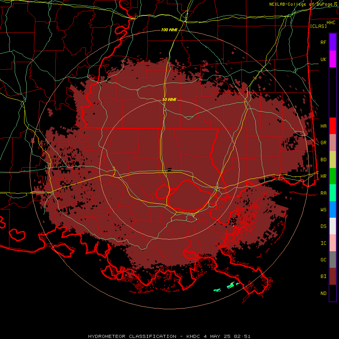Click the GC legend label
This screenshot has height=339, width=339.
coord(324,260)
